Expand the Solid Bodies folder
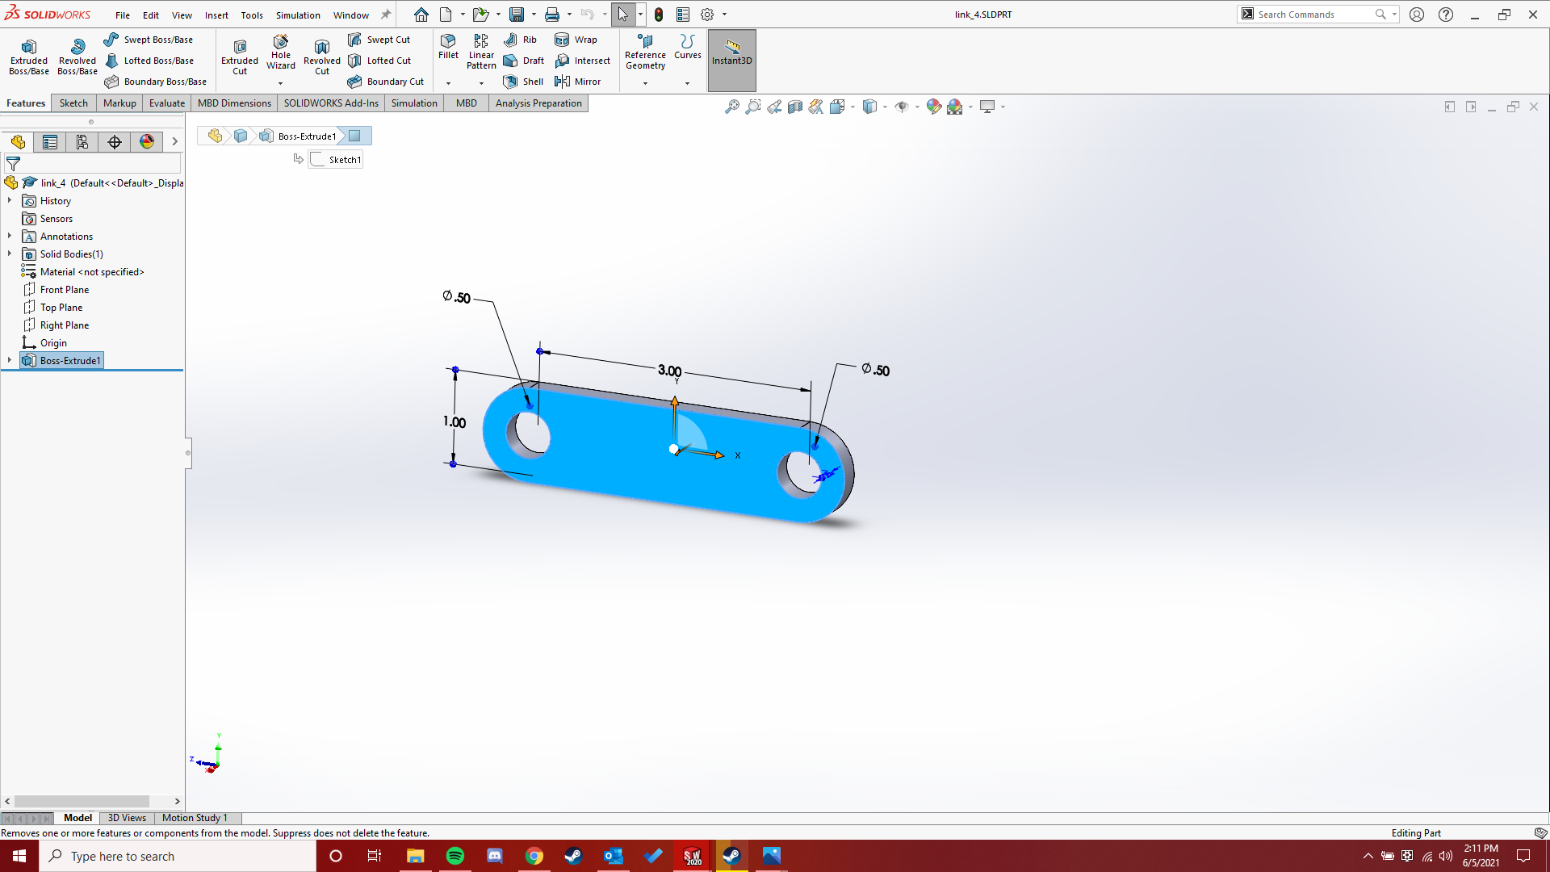Viewport: 1550px width, 872px height. (x=9, y=254)
